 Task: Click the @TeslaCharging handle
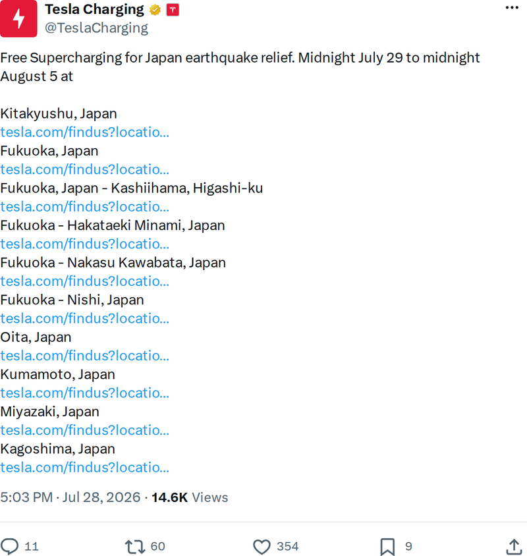pyautogui.click(x=96, y=28)
